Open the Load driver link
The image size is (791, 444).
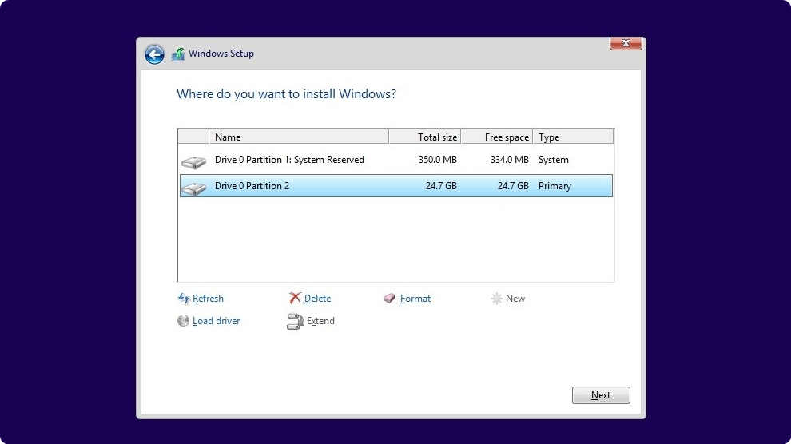pos(216,321)
